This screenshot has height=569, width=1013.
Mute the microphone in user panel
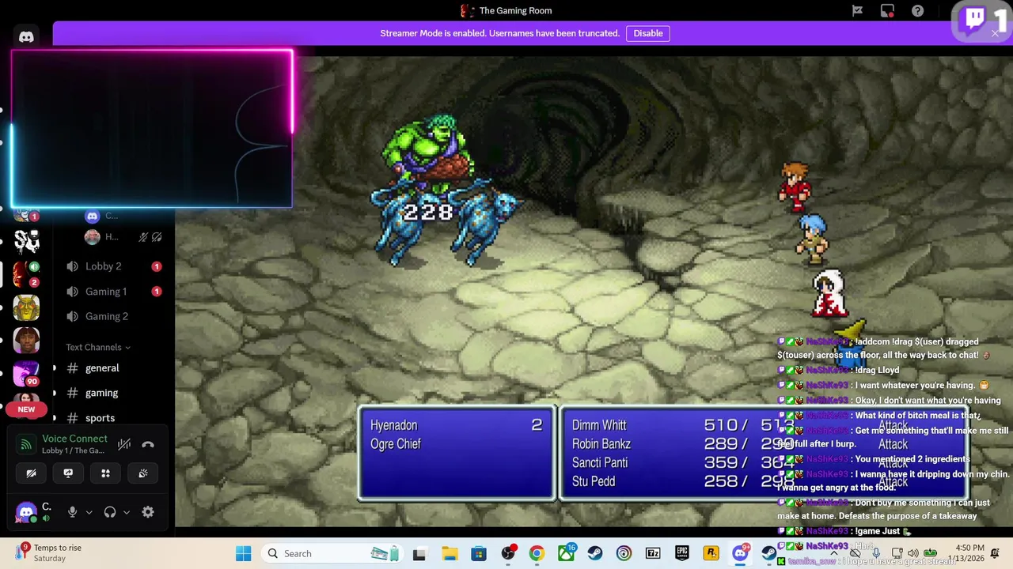click(x=72, y=512)
